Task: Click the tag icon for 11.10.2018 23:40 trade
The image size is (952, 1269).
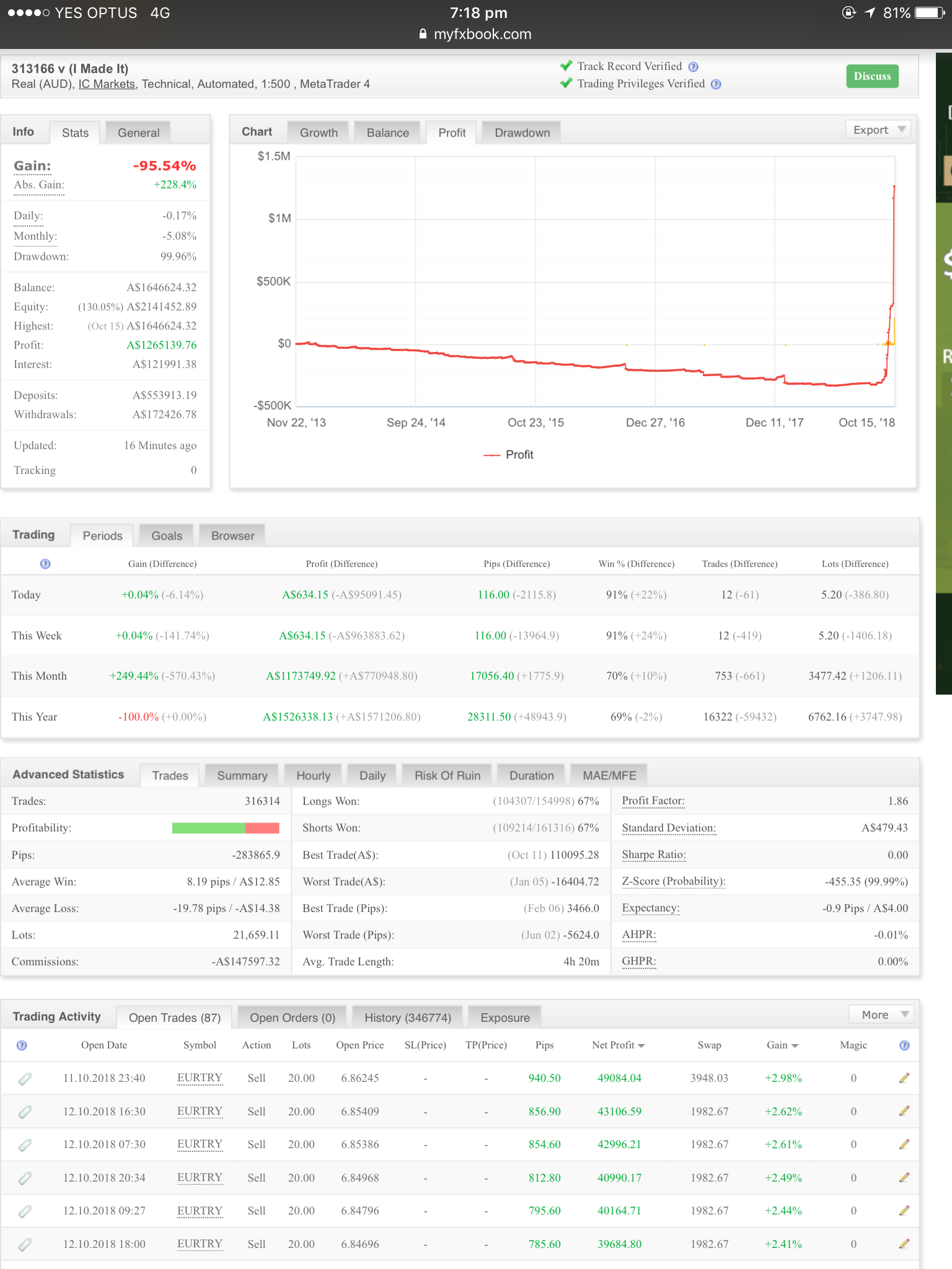Action: [25, 1079]
